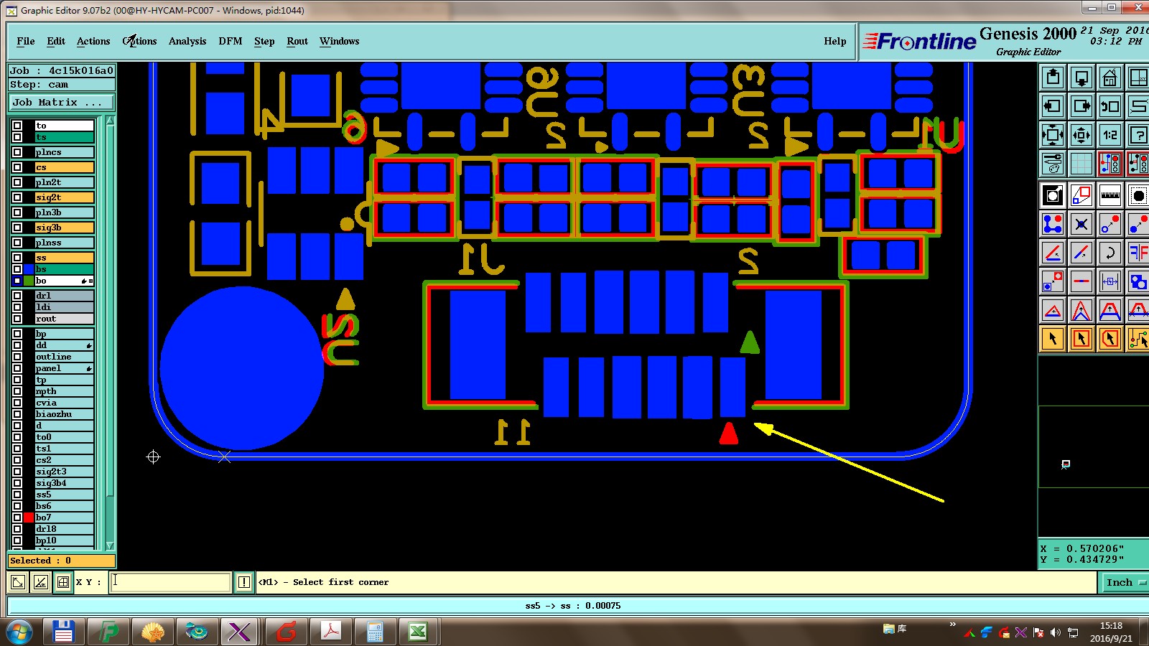Screen dimensions: 1149x646
Task: Click the pan right arrow icon
Action: pos(1081,106)
